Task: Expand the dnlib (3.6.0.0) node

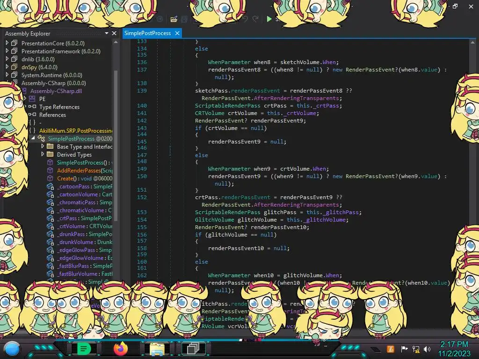Action: click(x=7, y=59)
